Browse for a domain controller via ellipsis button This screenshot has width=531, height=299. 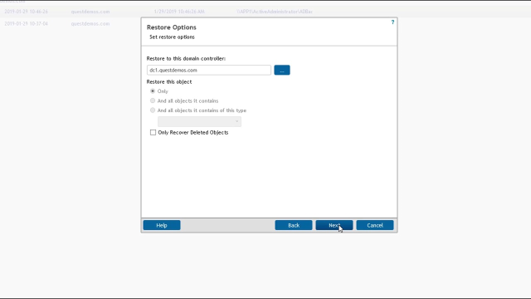tap(282, 70)
